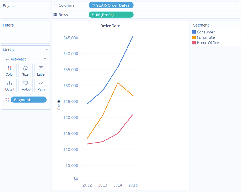Viewport: 241px width, 192px height.
Task: Click color dots icon beside Segment pill
Action: coord(7,100)
